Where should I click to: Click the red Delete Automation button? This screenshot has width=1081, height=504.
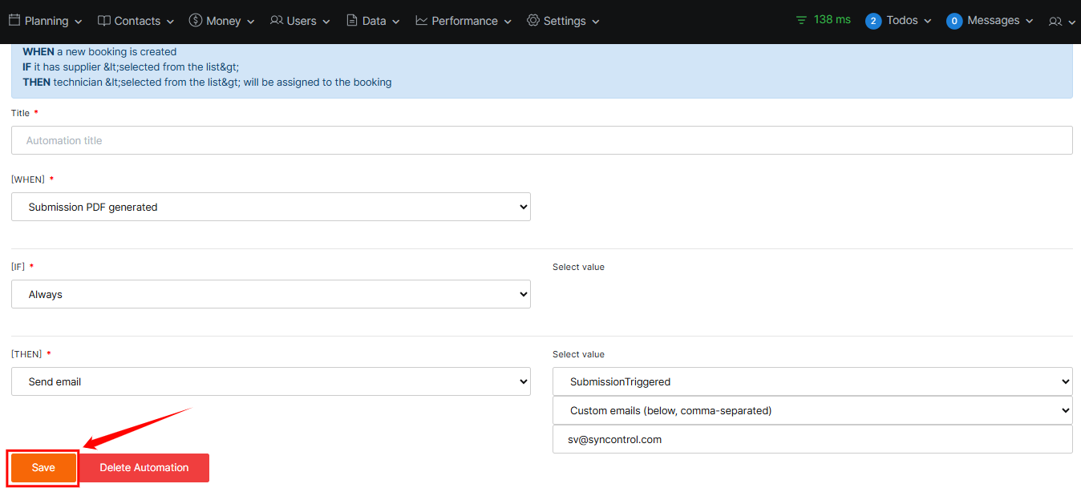[144, 468]
